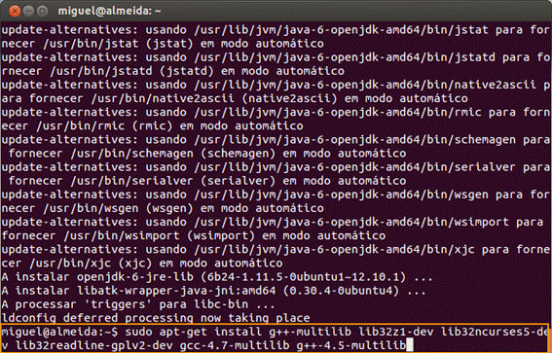Click the shell prompt 'miguel@almeida:~$'
Viewport: 552px width, 353px height.
[x=60, y=332]
